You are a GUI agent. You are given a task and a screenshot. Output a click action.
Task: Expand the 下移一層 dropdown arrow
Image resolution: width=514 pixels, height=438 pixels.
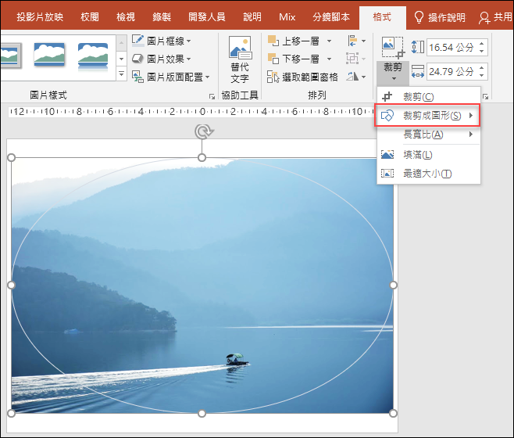click(329, 59)
